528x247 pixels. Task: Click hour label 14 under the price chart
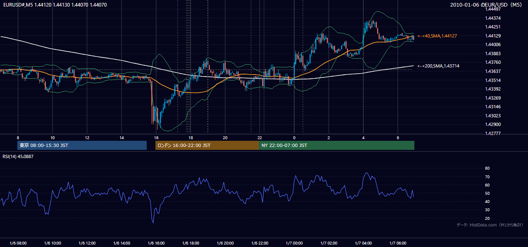coord(121,137)
